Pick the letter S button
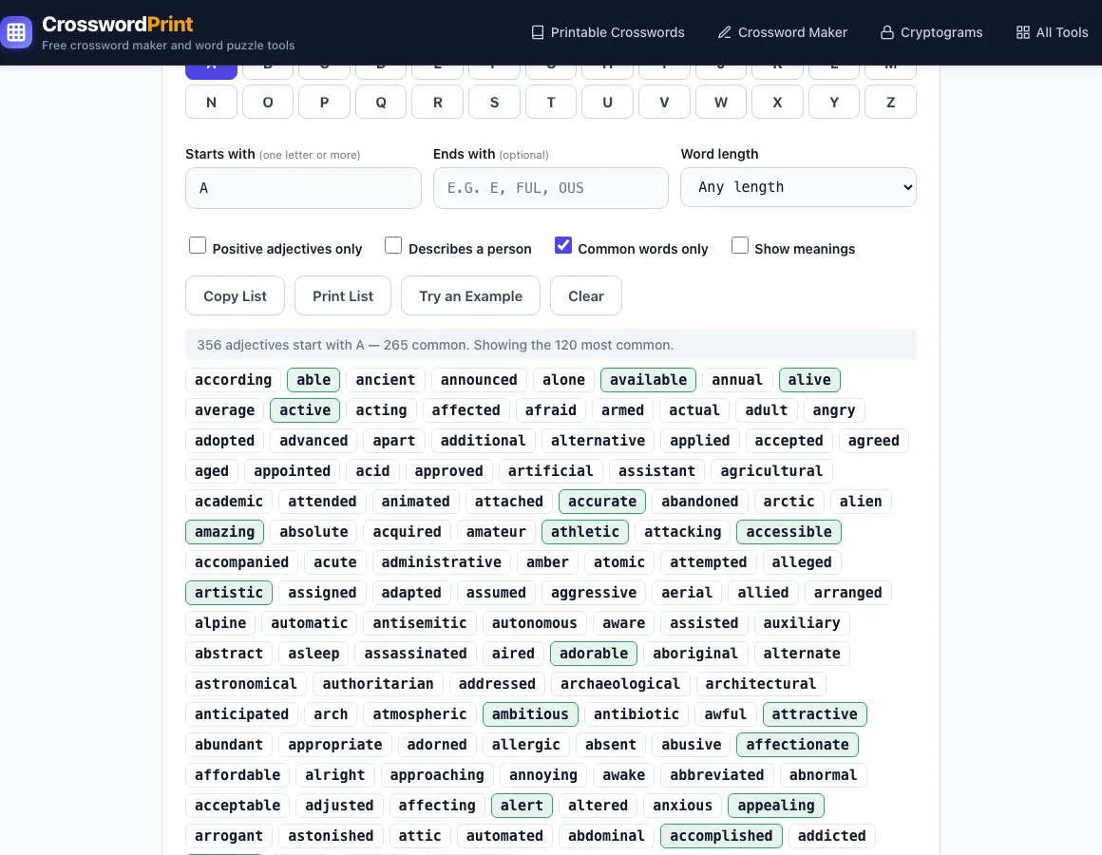This screenshot has width=1102, height=855. (x=494, y=102)
